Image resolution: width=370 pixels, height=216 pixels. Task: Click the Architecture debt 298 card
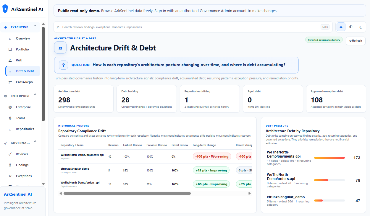pos(83,99)
